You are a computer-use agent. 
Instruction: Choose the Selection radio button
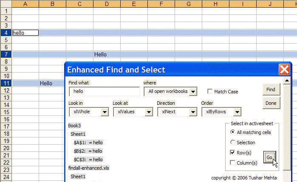click(x=232, y=143)
